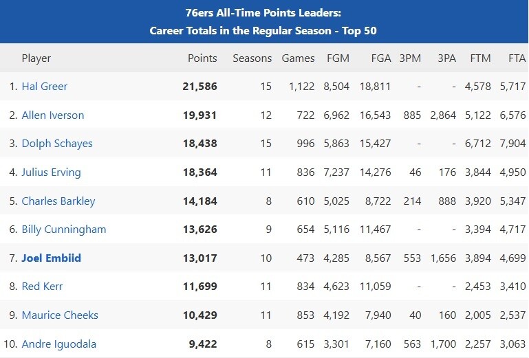Click Billy Cunningham's name

pos(64,230)
